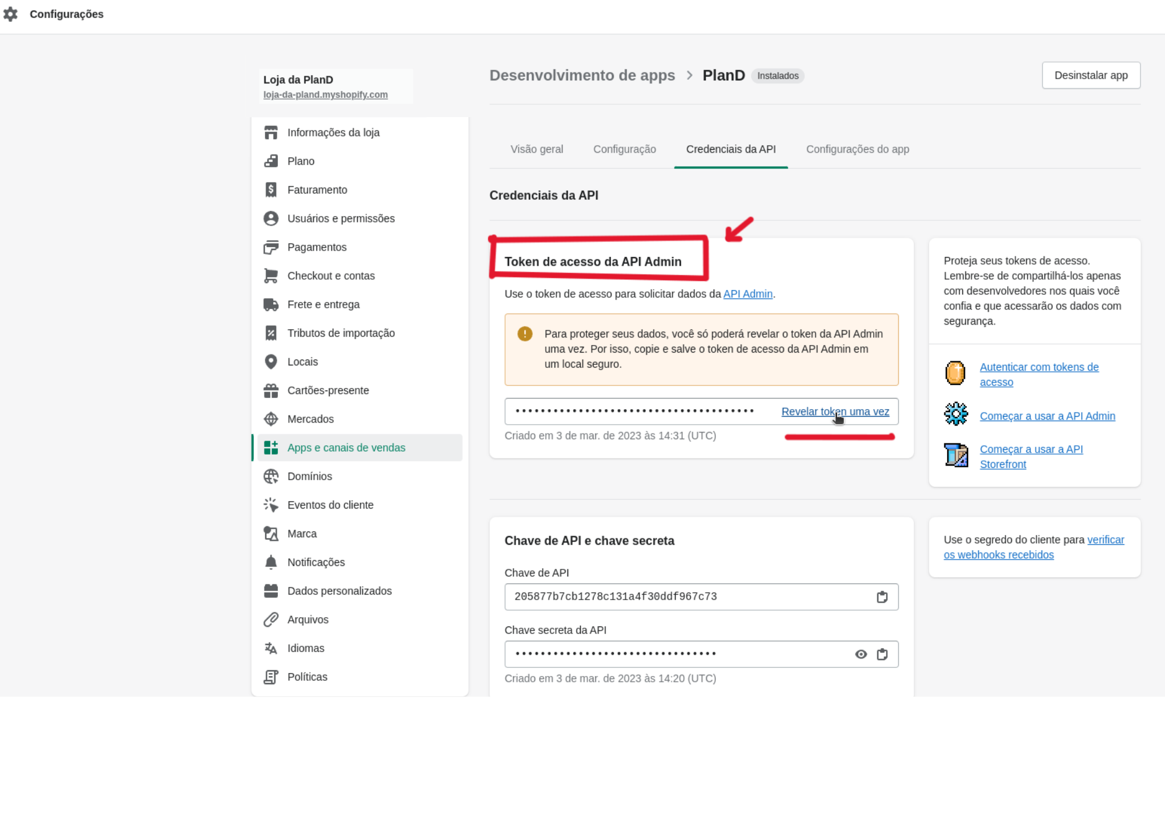
Task: Select Apps e canais de vendas menu item
Action: (x=346, y=448)
